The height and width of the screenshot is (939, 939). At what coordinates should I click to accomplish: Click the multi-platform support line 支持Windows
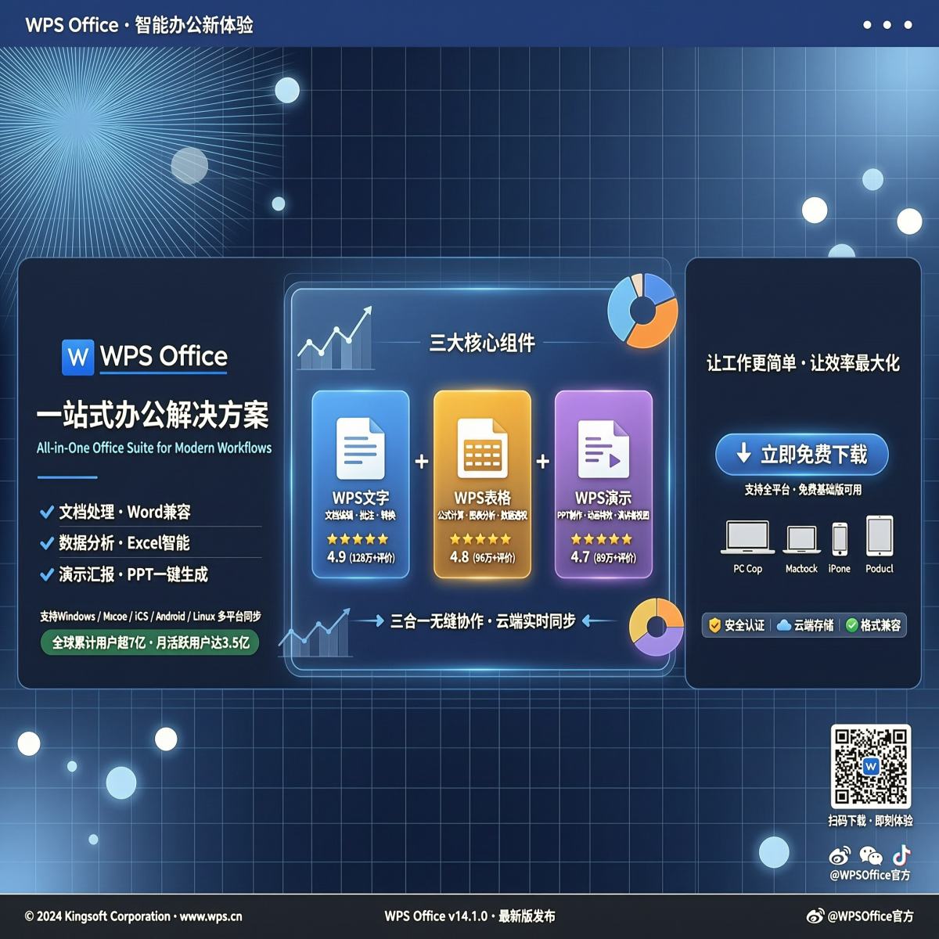[x=150, y=617]
